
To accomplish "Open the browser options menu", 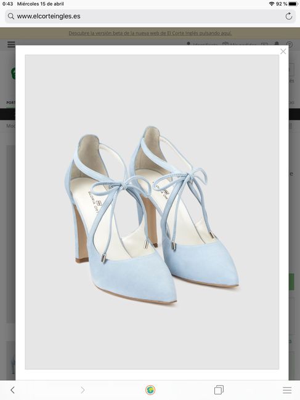I will (x=287, y=390).
